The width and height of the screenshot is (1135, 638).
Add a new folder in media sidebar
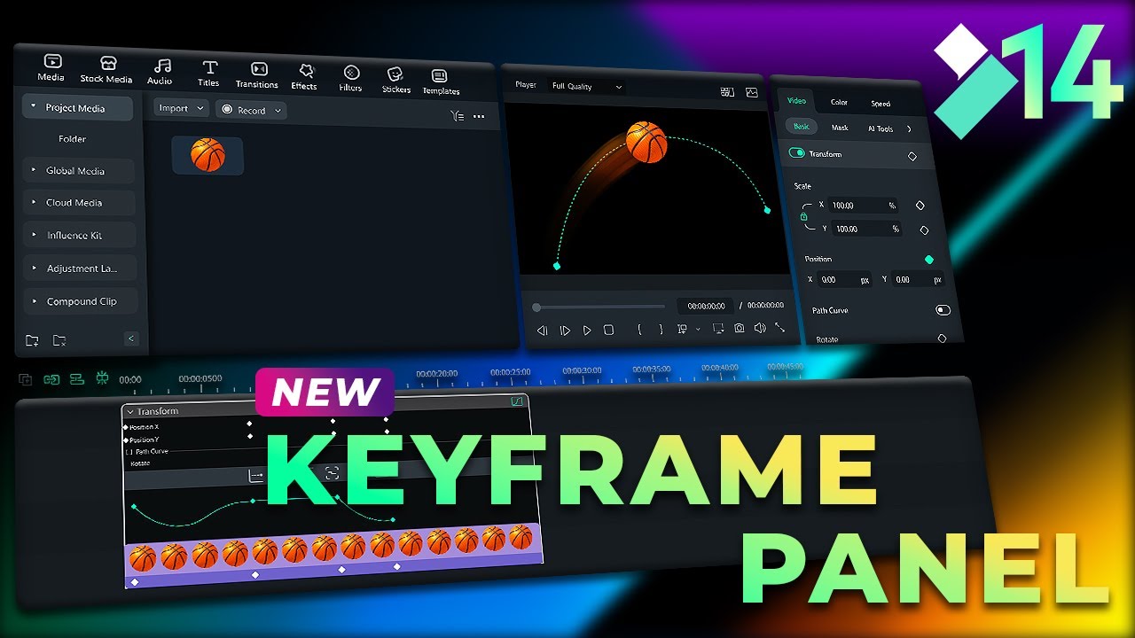click(x=32, y=340)
